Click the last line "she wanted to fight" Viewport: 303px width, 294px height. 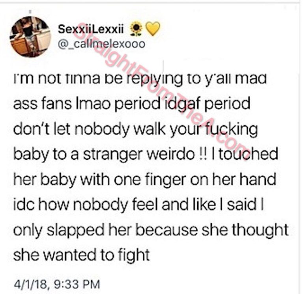click(82, 255)
